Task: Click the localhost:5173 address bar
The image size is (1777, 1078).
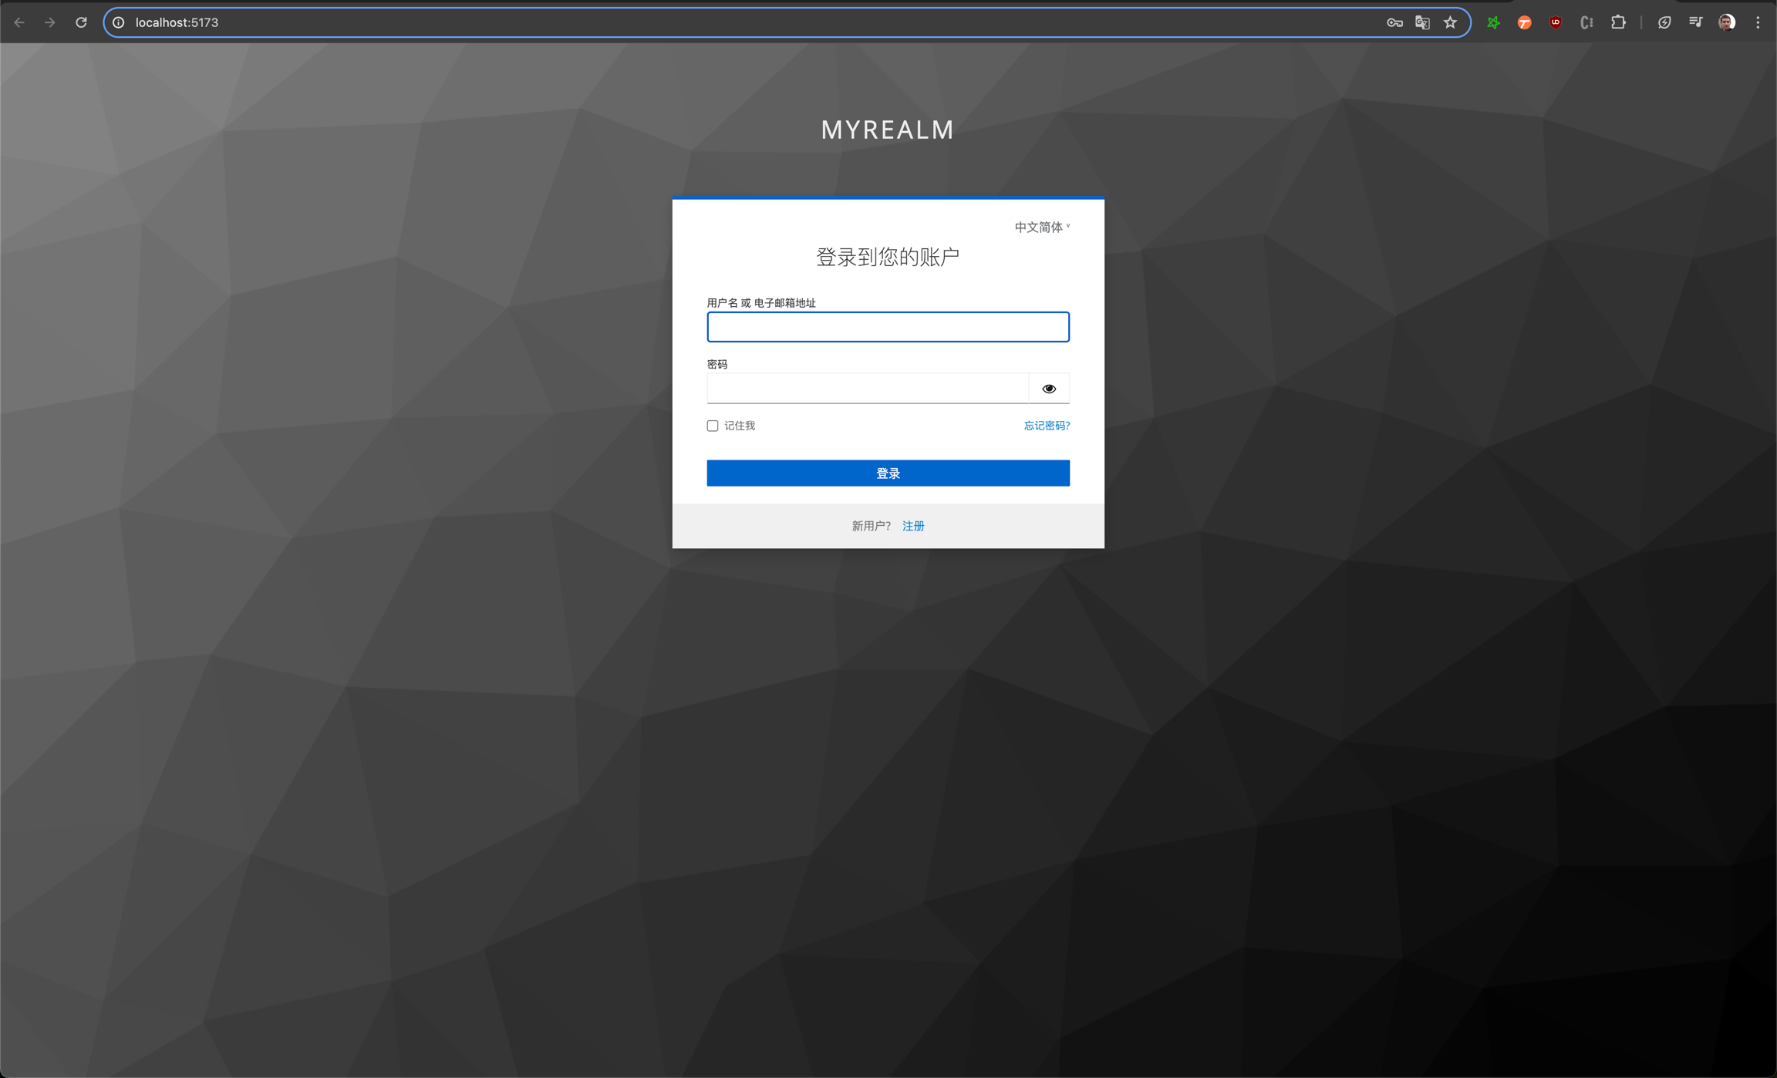Action: [x=694, y=22]
